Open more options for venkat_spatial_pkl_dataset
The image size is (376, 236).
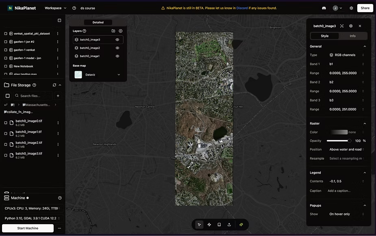(x=58, y=34)
